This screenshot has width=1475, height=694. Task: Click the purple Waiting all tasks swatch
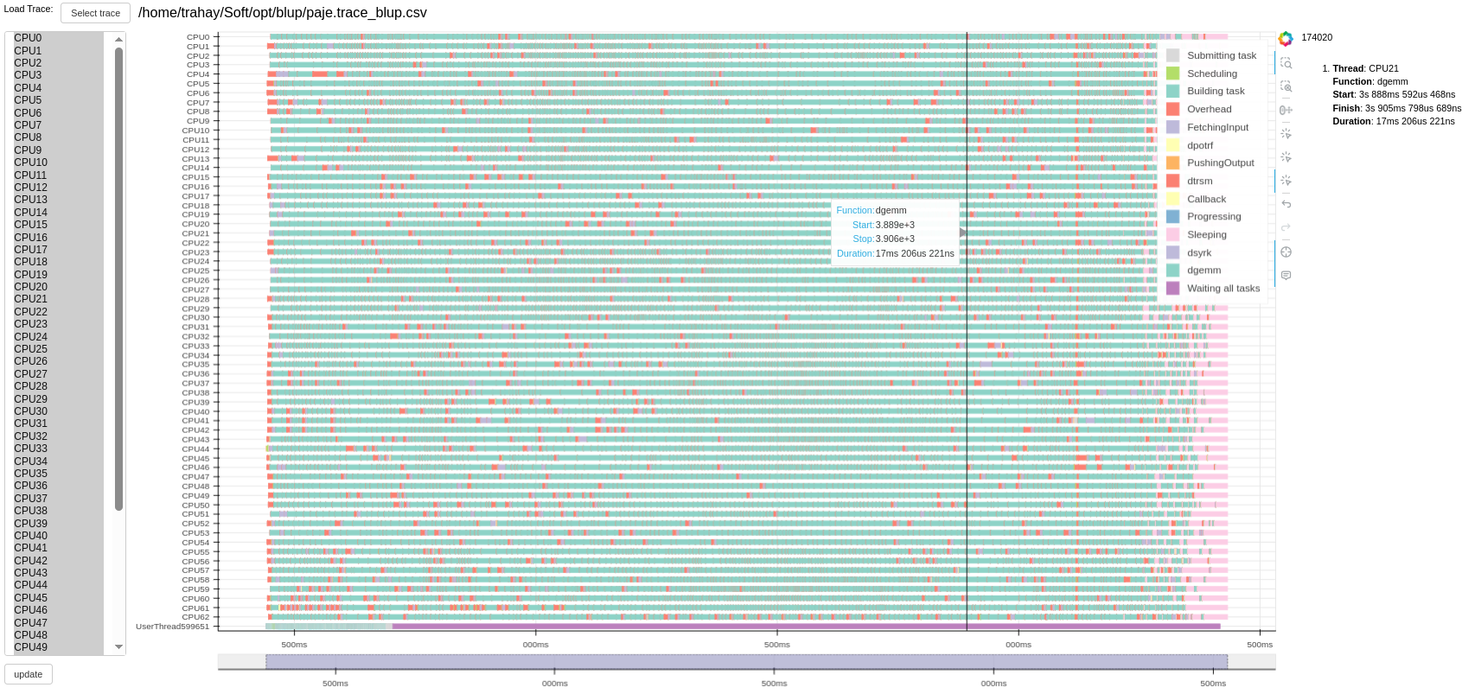(1172, 289)
